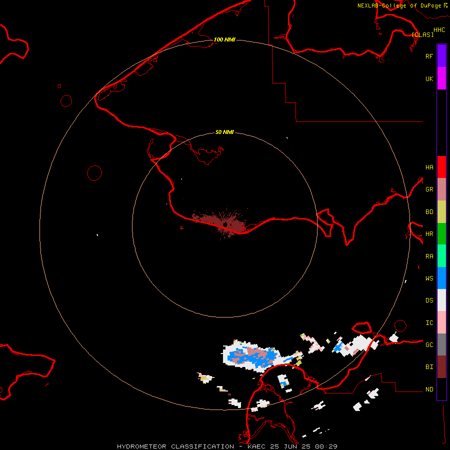Click the HA legend label

[x=429, y=167]
